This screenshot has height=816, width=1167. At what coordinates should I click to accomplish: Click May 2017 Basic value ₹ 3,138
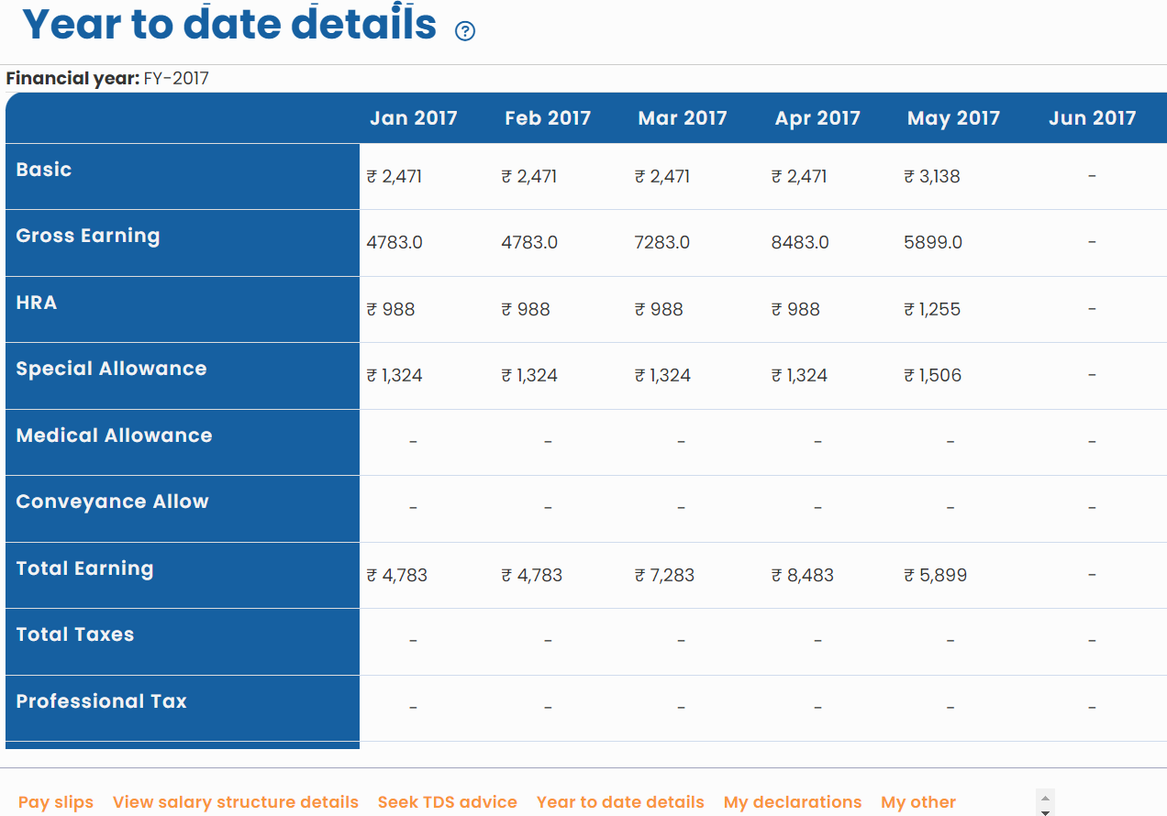click(932, 177)
